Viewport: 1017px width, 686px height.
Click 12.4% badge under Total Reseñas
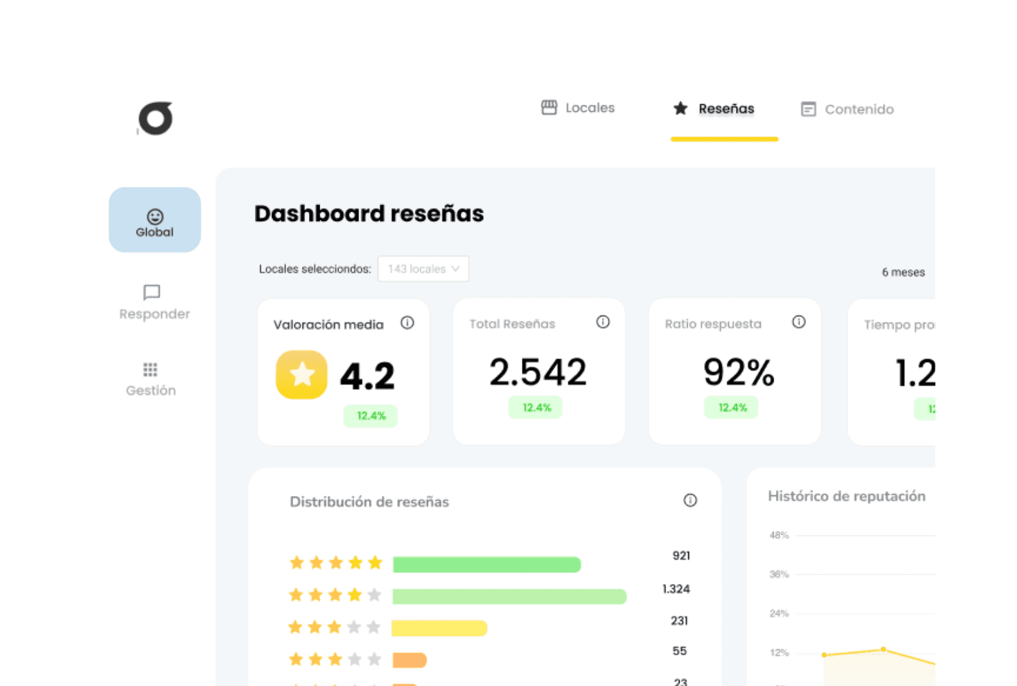coord(536,407)
